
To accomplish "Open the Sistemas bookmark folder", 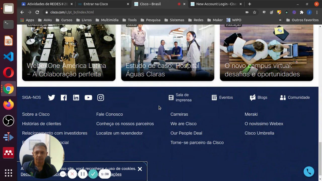I will [x=174, y=20].
